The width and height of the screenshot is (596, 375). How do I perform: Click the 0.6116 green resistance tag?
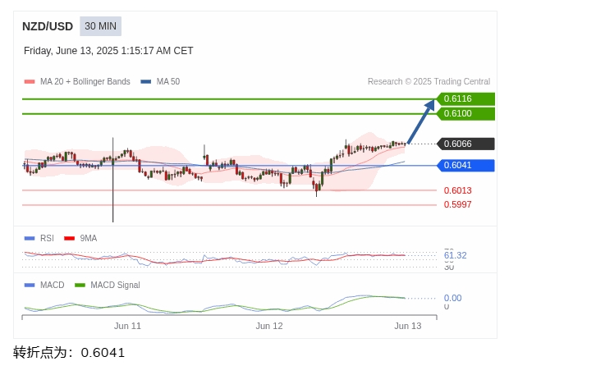[465, 98]
